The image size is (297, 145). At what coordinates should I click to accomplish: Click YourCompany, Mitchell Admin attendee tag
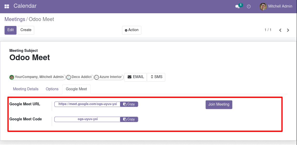pyautogui.click(x=38, y=77)
